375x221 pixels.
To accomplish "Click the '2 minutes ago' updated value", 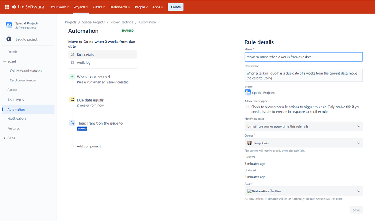I will coord(255,177).
